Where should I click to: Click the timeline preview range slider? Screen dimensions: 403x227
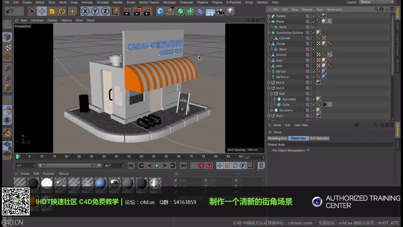click(x=70, y=166)
